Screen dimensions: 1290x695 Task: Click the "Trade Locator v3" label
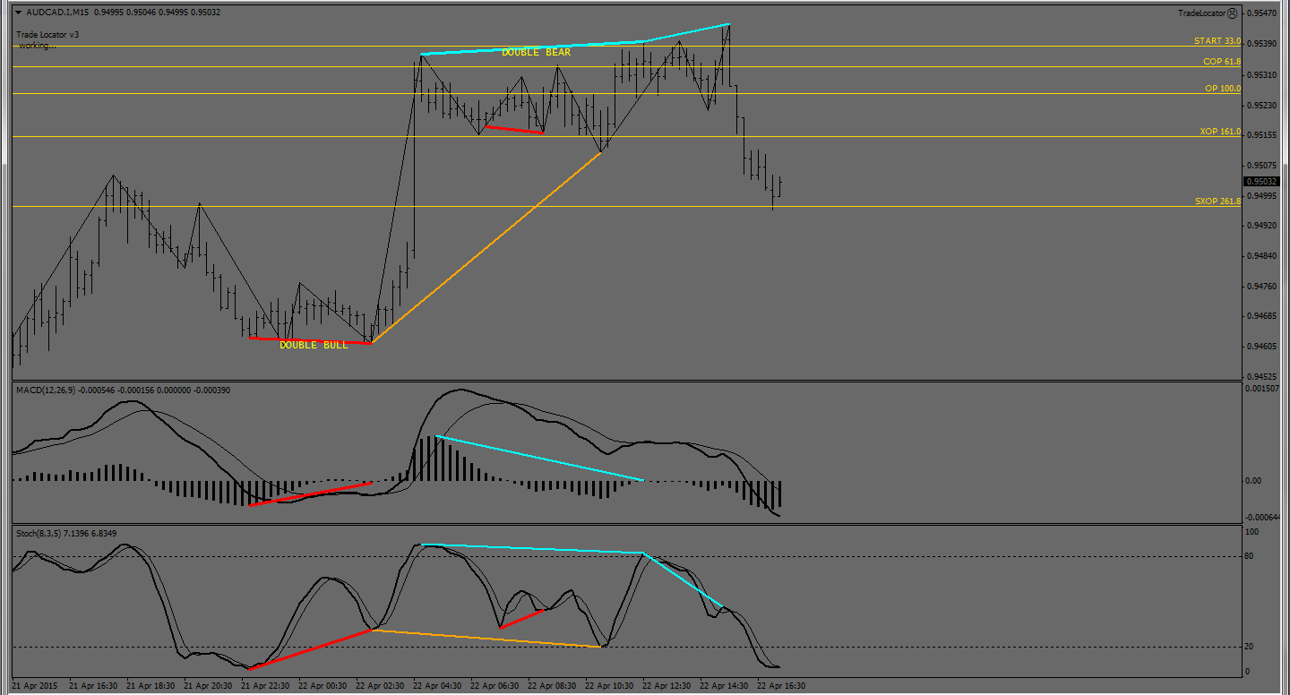pos(47,35)
